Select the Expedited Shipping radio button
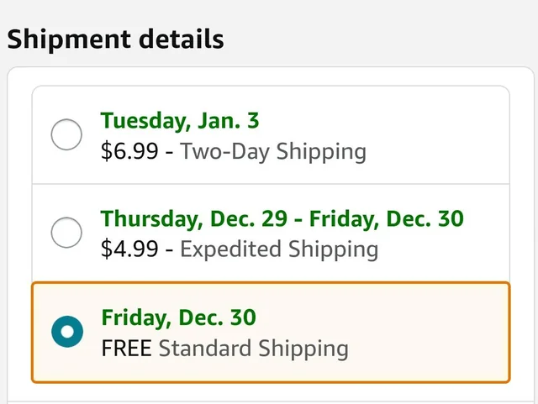The image size is (538, 404). pos(66,232)
